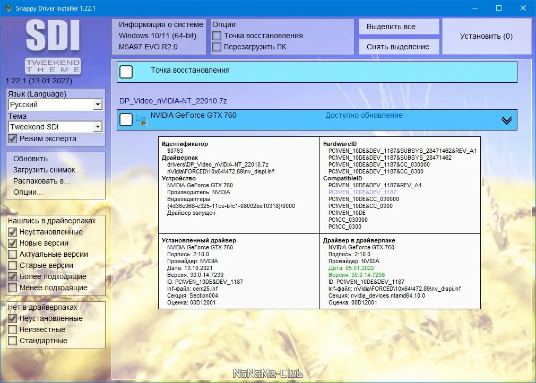The height and width of the screenshot is (383, 536).
Task: Click the Драйвер запущен status line
Action: [191, 213]
